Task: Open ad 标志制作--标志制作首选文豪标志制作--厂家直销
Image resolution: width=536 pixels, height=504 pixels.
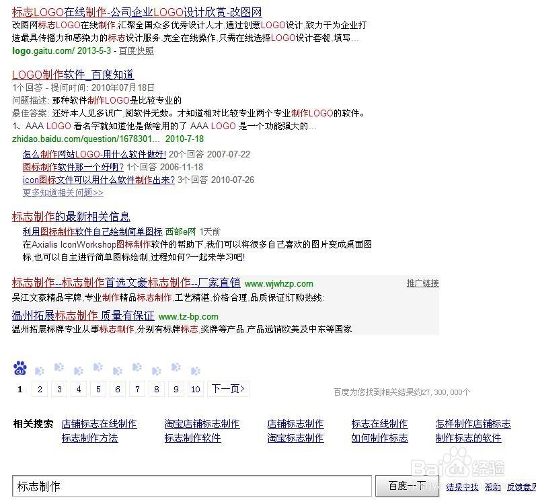Action: coord(126,283)
